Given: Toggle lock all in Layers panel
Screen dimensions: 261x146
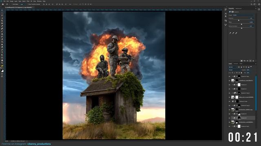Looking at the screenshot, I should [241, 73].
